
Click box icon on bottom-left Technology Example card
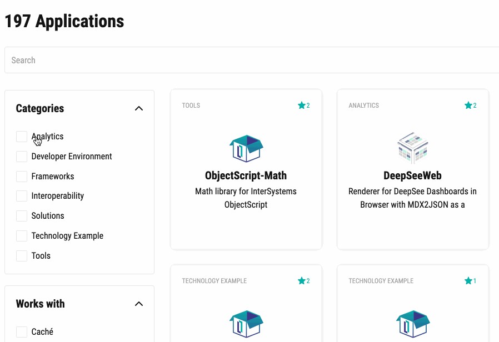246,325
